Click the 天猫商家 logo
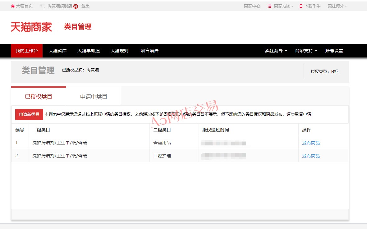367x229 pixels. [31, 27]
